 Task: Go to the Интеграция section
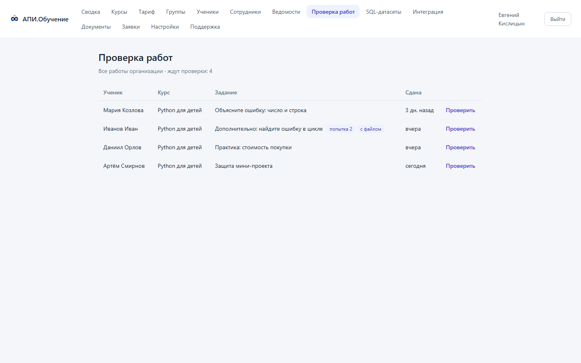point(428,12)
